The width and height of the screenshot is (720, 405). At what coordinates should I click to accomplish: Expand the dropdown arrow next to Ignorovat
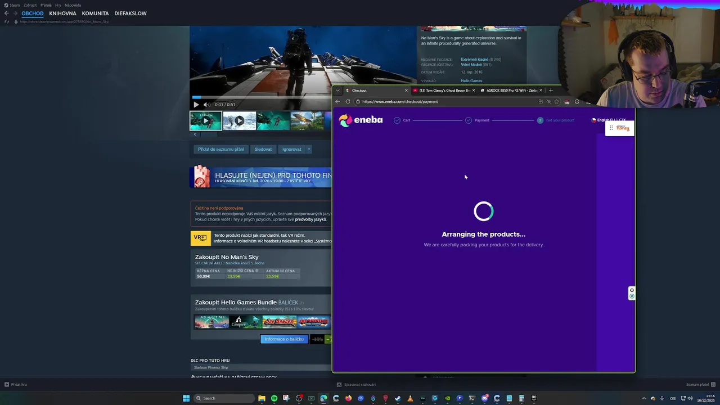click(x=308, y=149)
